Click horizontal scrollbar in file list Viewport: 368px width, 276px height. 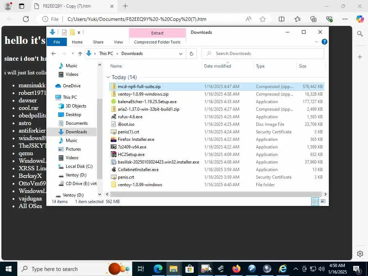(x=216, y=194)
